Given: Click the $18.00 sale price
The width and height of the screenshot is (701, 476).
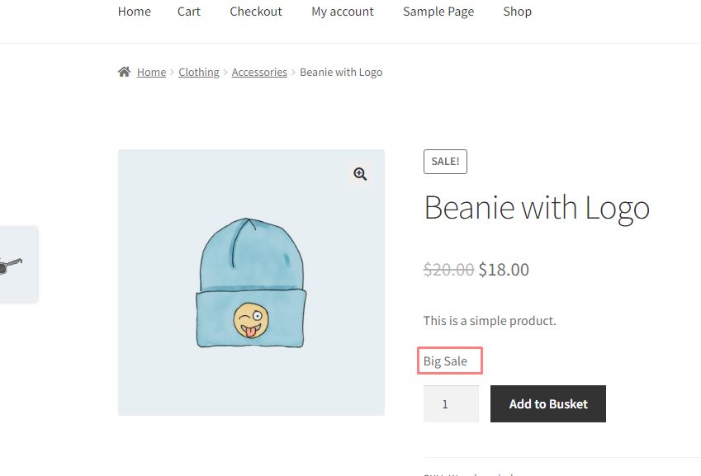Looking at the screenshot, I should [x=504, y=270].
